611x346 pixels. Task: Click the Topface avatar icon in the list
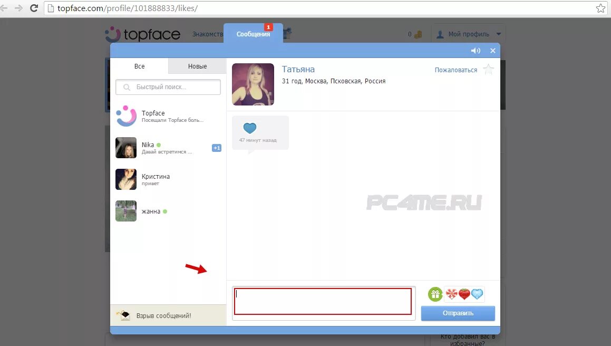tap(126, 116)
